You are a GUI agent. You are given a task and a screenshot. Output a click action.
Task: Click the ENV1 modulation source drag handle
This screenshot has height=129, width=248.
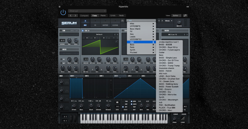82,76
